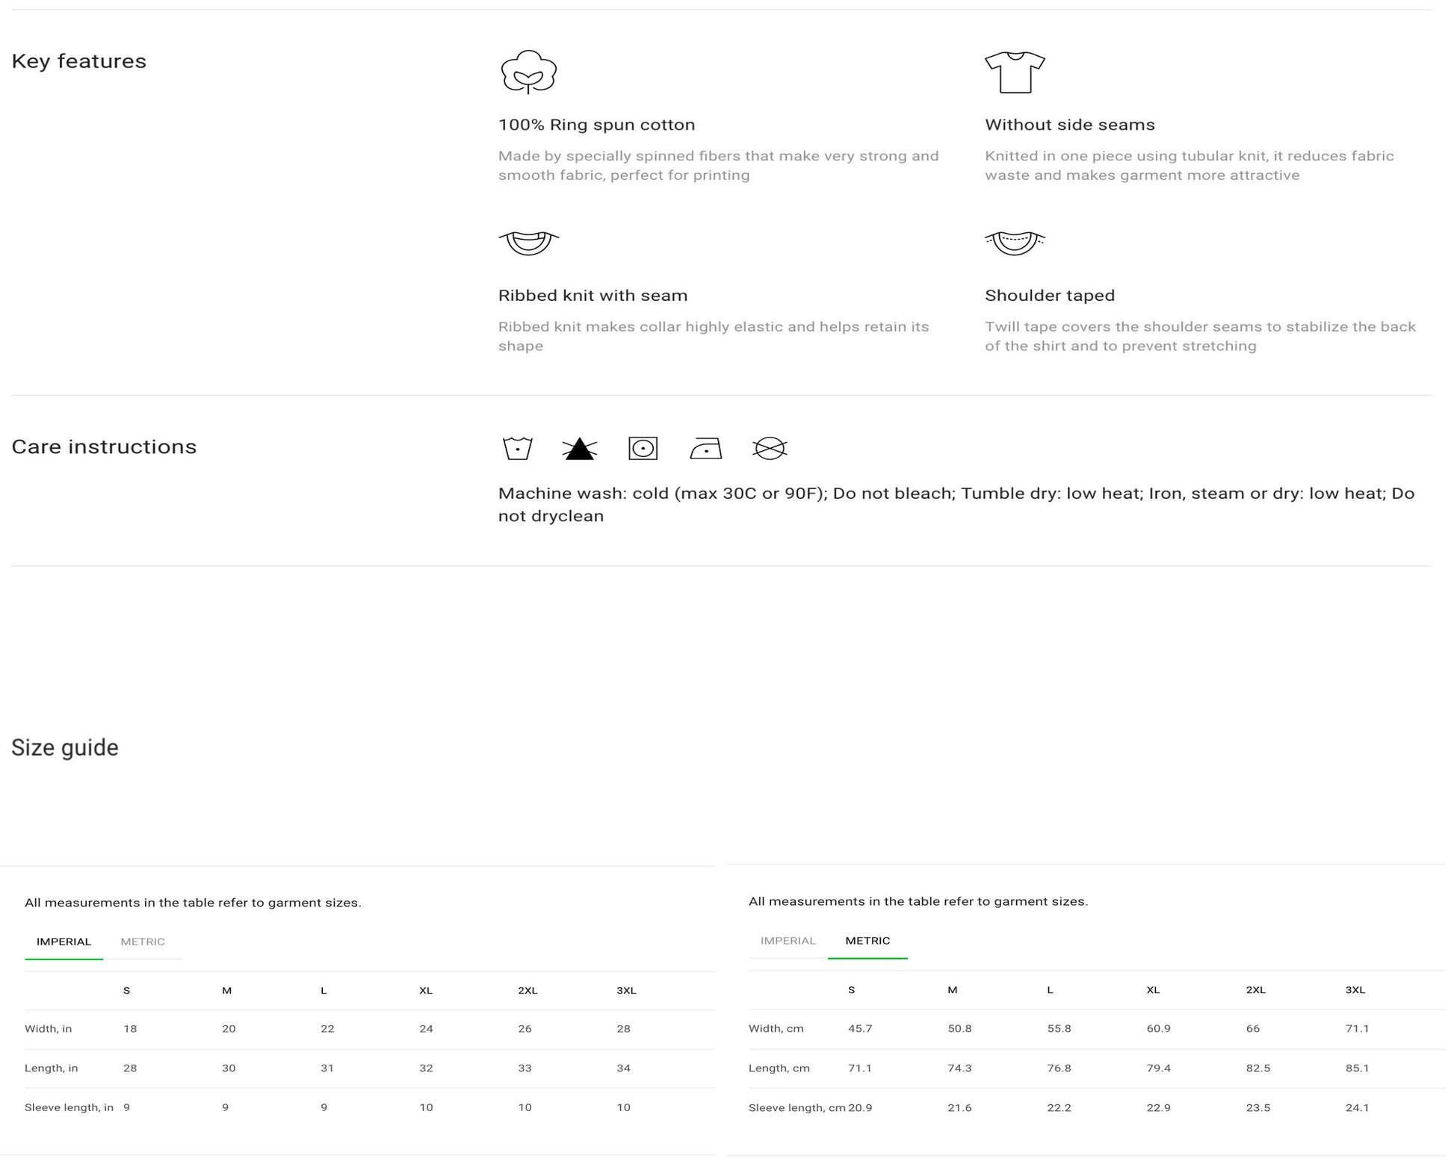Click the machine wash cold icon

pos(517,448)
